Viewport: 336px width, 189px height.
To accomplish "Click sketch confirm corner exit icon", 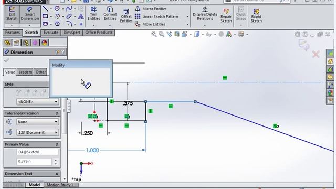I will coord(304,45).
